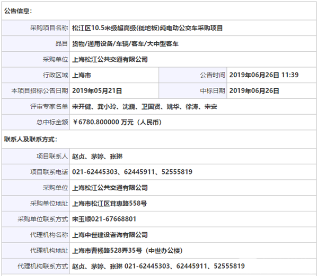This screenshot has width=318, height=276.
Task: Click the 评审专家名单 label cell
Action: [47, 106]
